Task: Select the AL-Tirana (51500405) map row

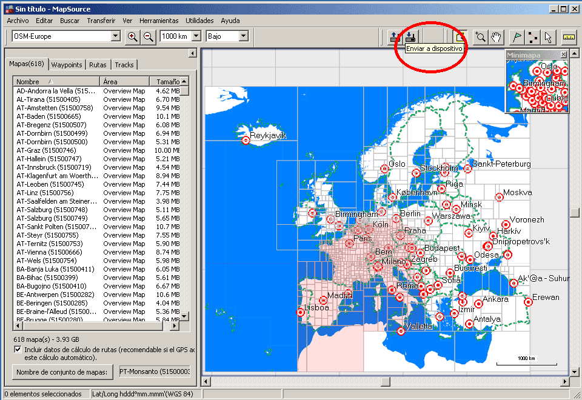Action: click(x=97, y=99)
